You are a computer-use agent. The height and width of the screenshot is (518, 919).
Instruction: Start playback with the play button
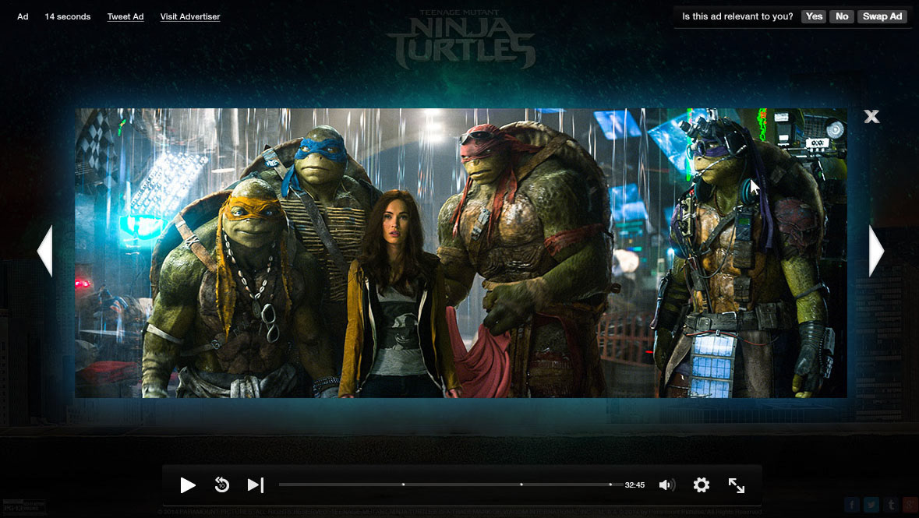point(188,485)
